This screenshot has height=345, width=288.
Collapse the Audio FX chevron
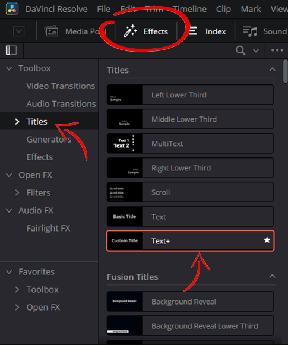click(x=9, y=211)
